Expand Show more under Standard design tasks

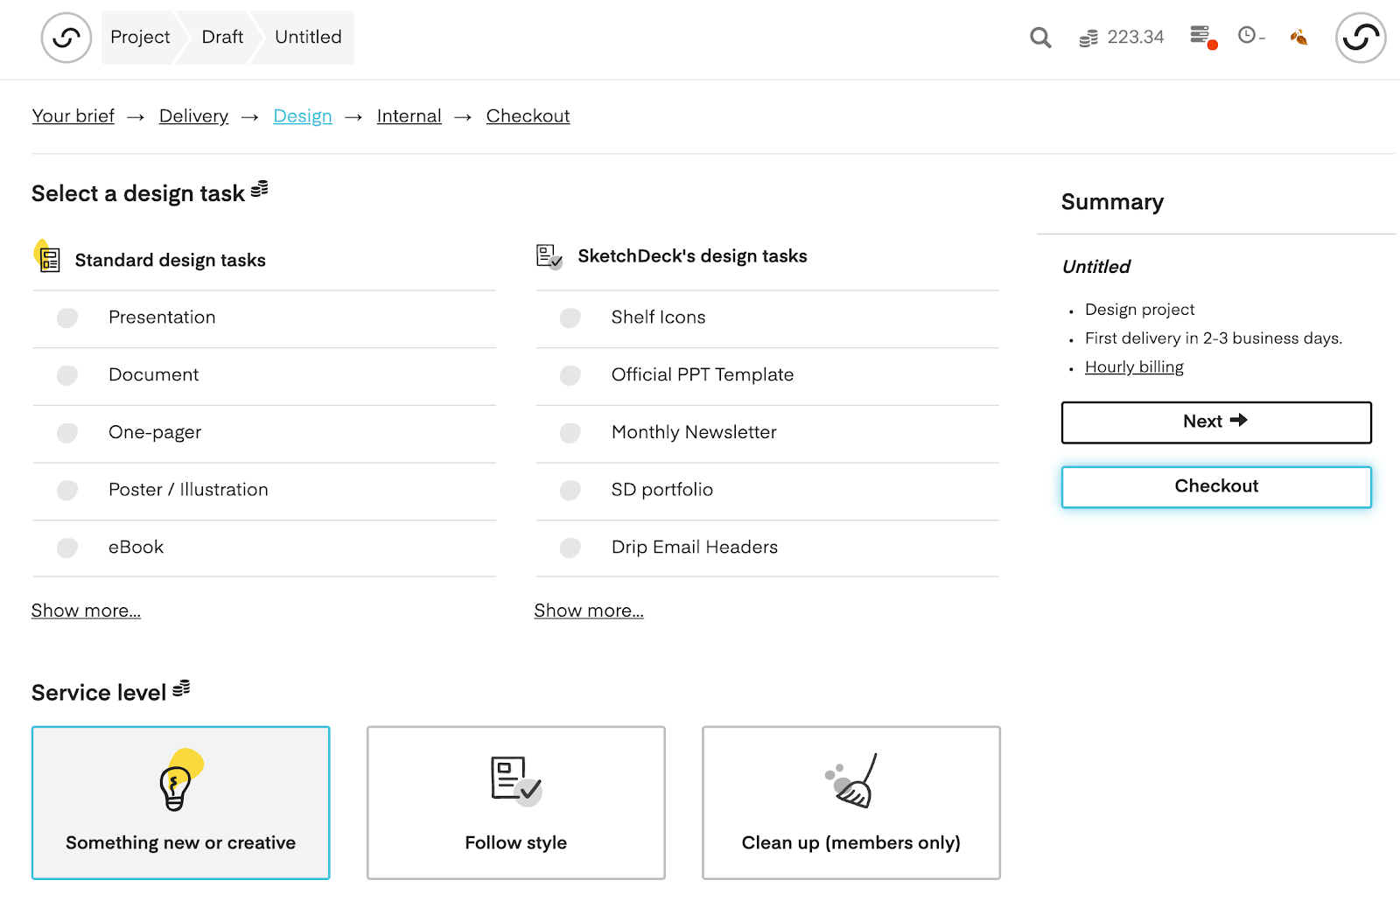pos(86,611)
